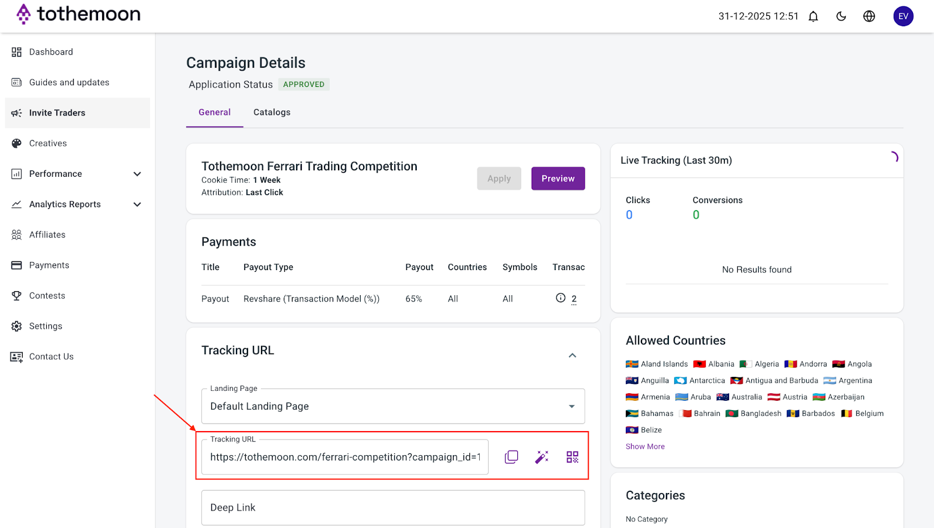This screenshot has width=934, height=528.
Task: Open Guides and updates in the sidebar
Action: (78, 82)
